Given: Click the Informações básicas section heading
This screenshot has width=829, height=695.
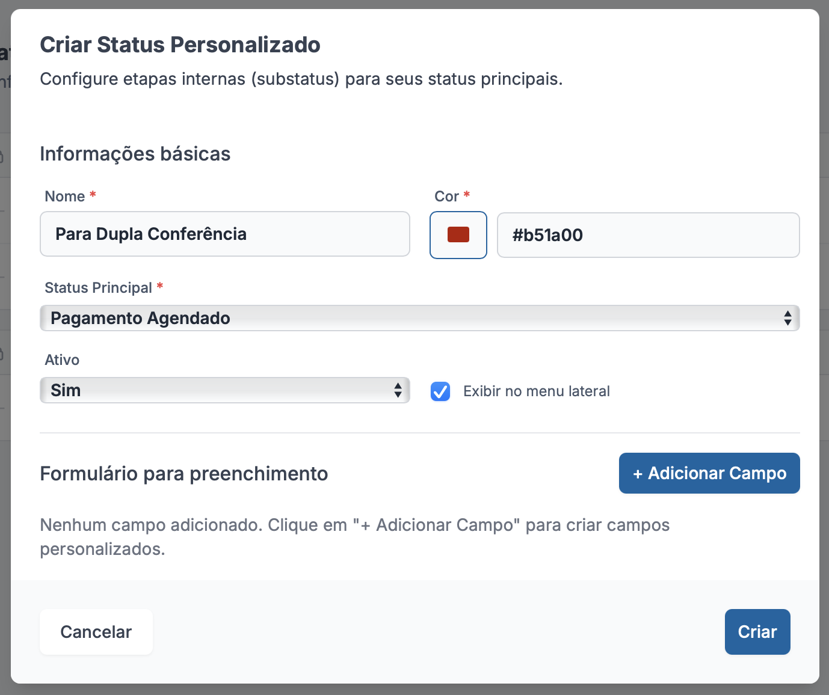Looking at the screenshot, I should click(x=135, y=154).
